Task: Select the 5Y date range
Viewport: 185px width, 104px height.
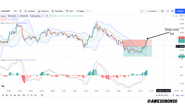Action: coord(32,95)
